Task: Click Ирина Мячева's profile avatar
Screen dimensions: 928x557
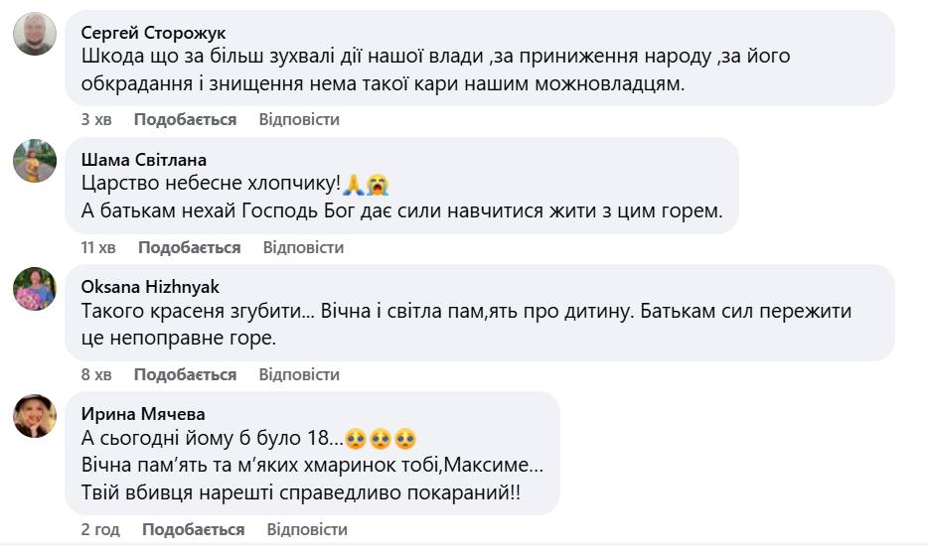Action: click(35, 416)
